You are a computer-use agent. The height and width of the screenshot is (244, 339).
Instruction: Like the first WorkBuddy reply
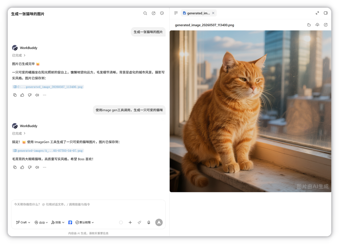coord(22,95)
